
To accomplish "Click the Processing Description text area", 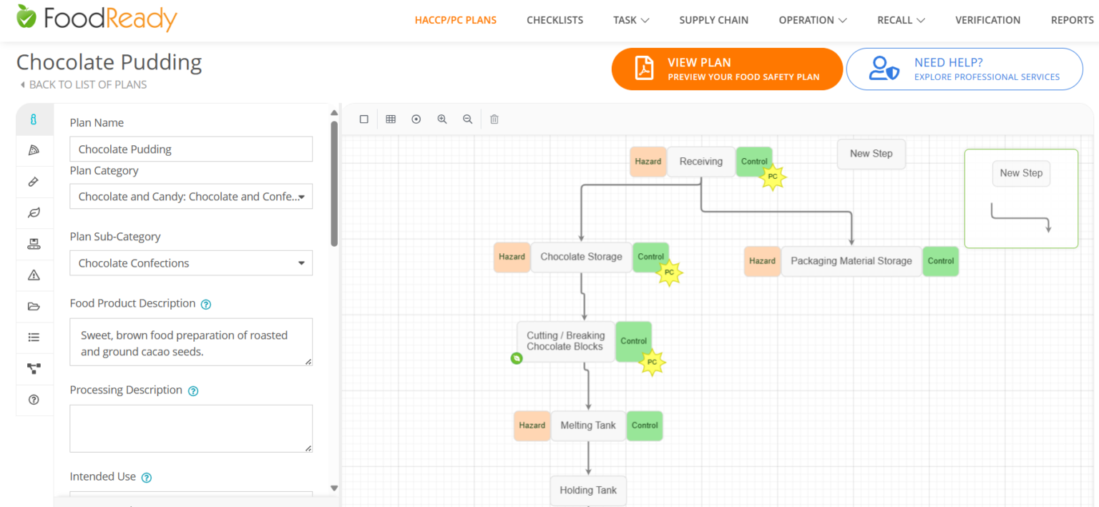I will coord(191,428).
